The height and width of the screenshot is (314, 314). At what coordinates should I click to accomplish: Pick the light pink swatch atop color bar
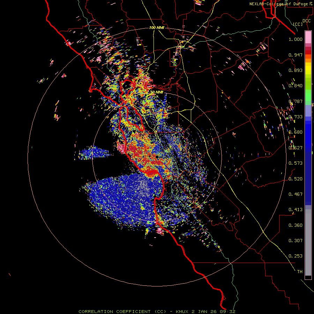click(x=308, y=37)
